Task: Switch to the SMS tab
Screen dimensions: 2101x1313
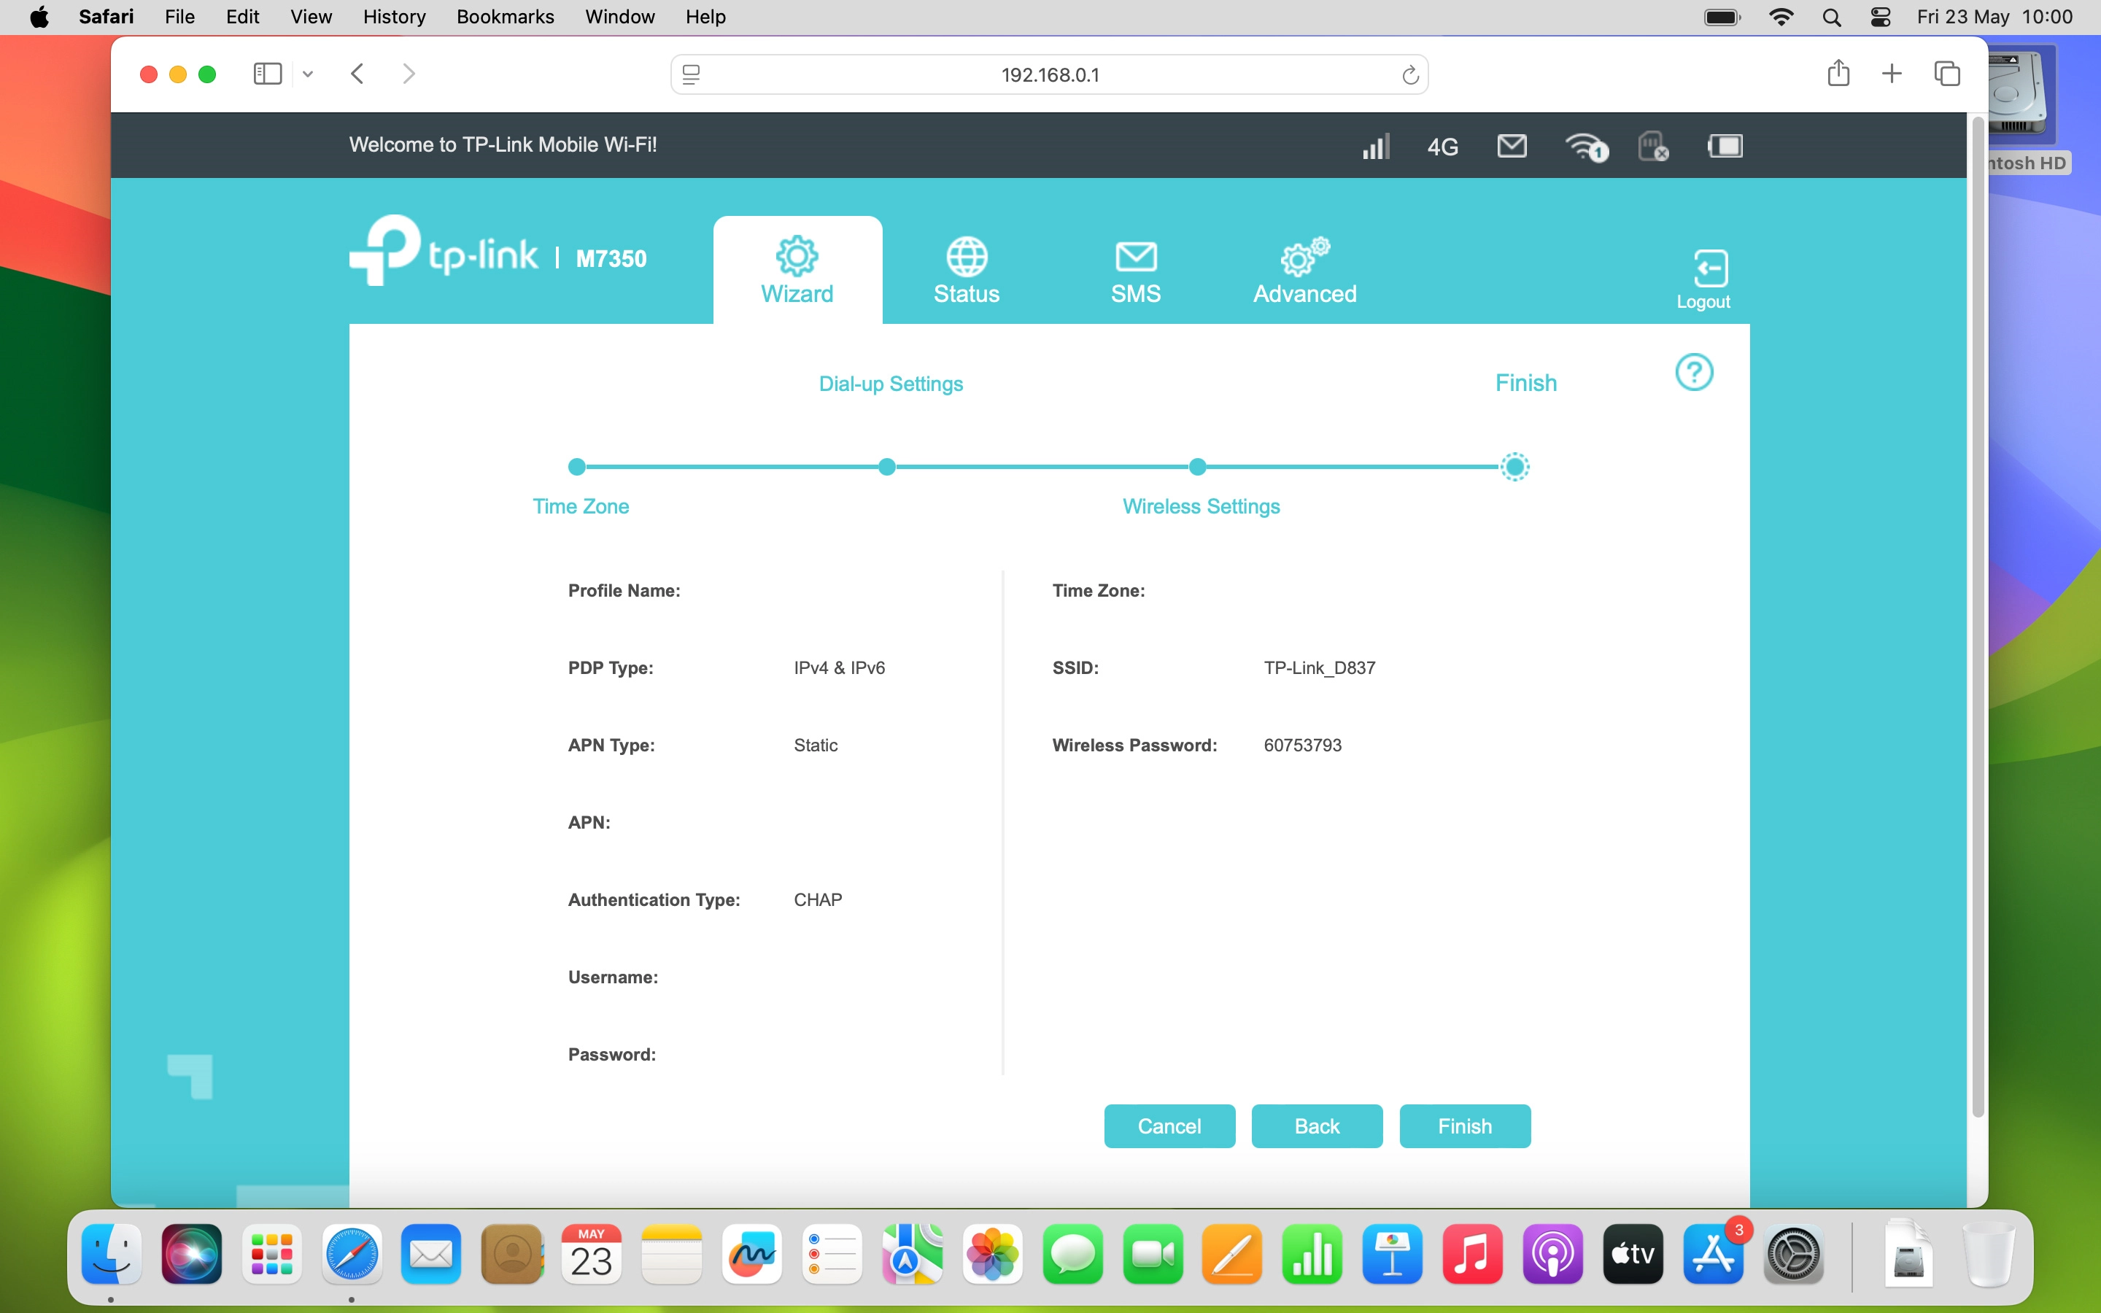Action: pyautogui.click(x=1136, y=270)
